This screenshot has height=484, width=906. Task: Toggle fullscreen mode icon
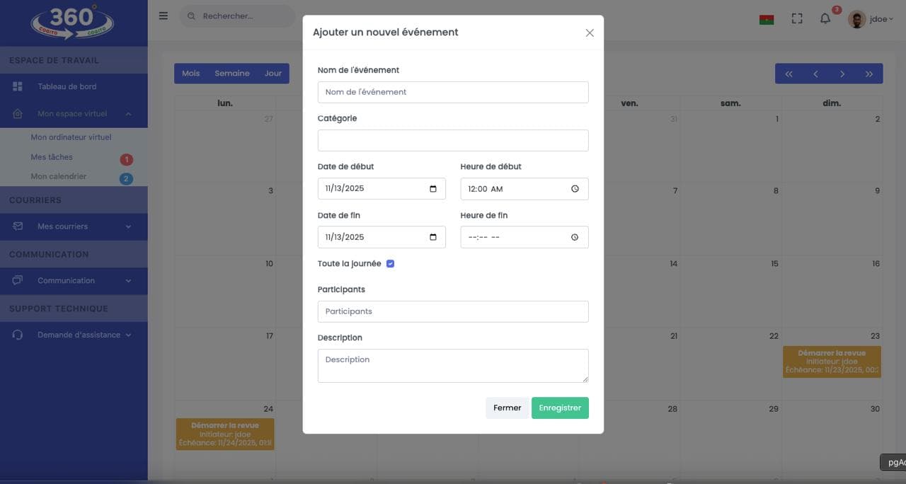click(797, 19)
